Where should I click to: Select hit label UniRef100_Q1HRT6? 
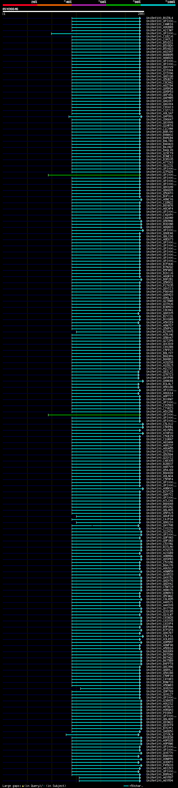pyautogui.click(x=160, y=126)
